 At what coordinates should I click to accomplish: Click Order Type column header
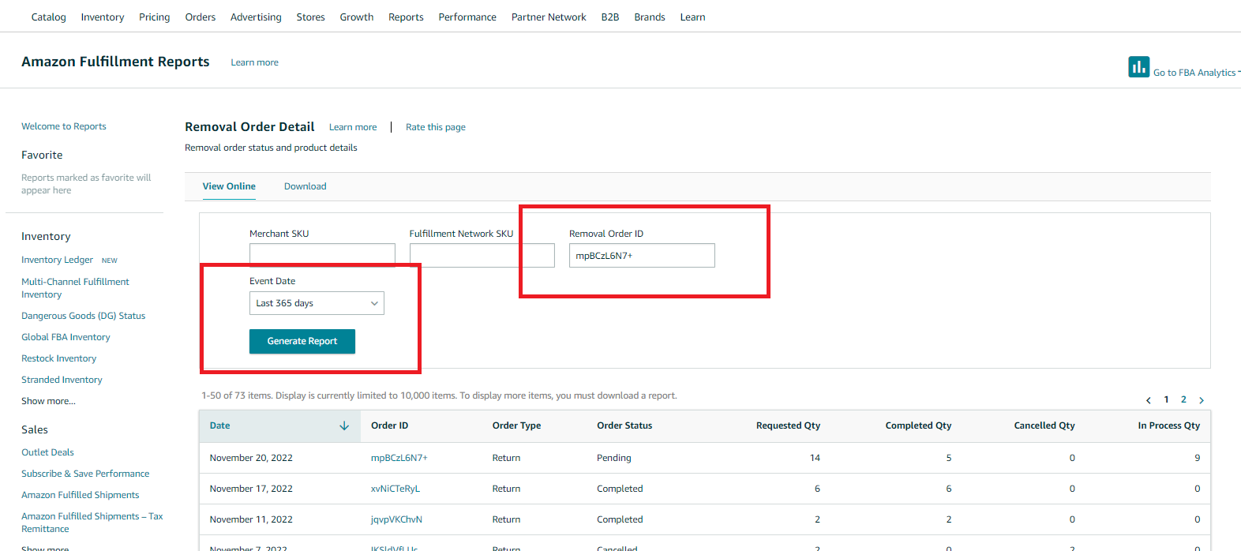point(517,425)
